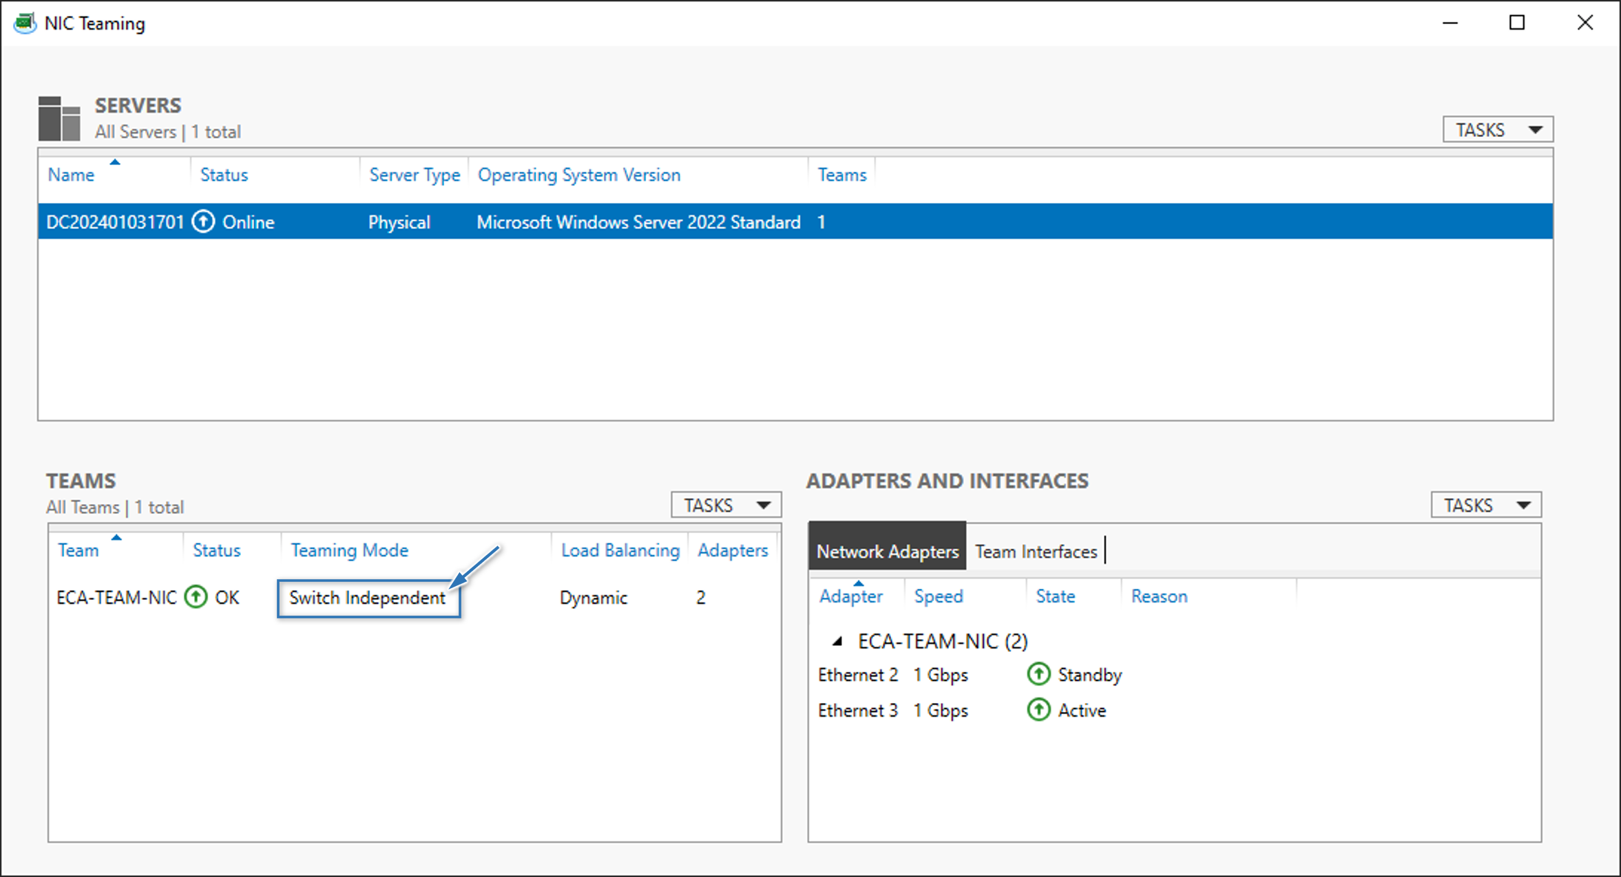Screen dimensions: 1621x877
Task: Click the green Active status icon for Ethernet 3
Action: [1038, 710]
